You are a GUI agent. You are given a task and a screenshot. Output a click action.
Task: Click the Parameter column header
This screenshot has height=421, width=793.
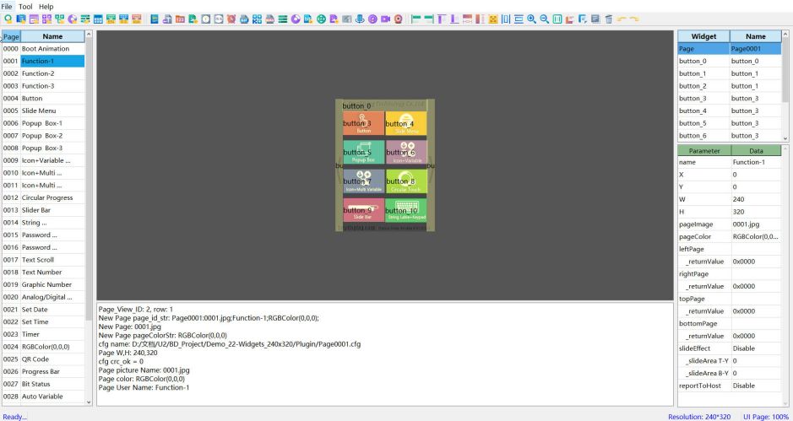point(704,151)
